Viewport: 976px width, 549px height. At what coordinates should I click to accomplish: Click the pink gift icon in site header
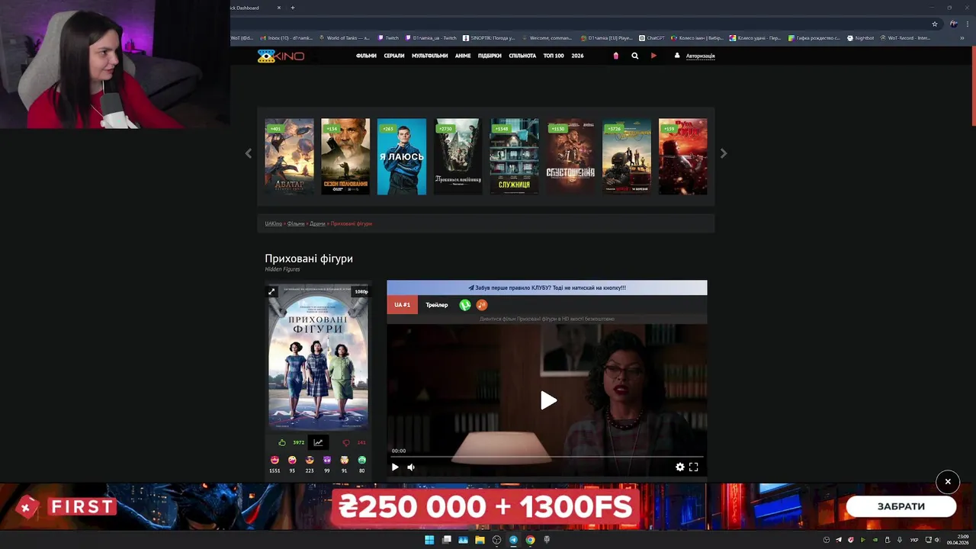(x=615, y=56)
